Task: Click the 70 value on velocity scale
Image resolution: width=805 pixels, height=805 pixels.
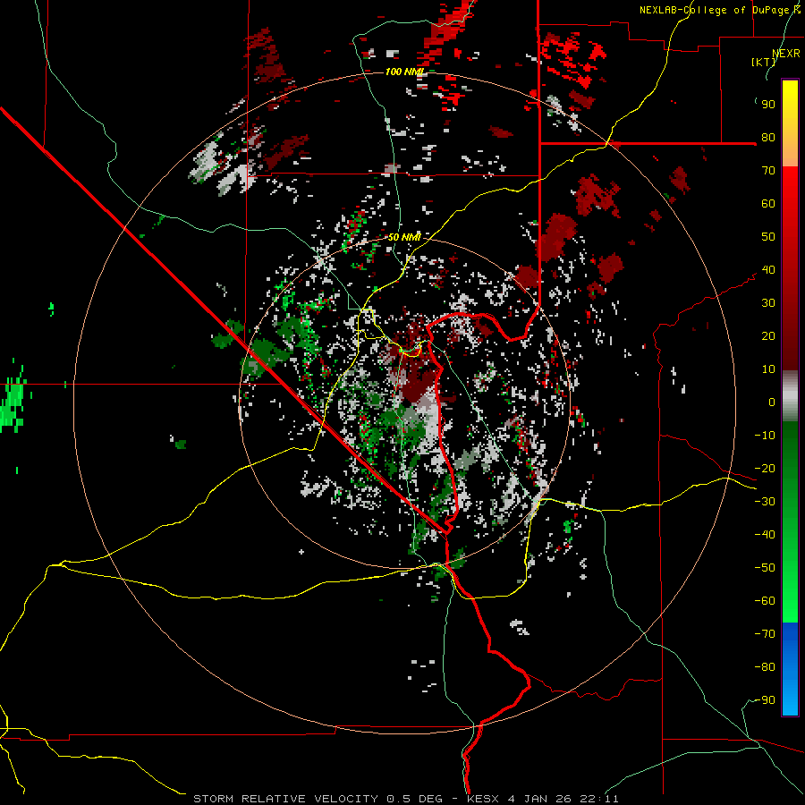Action: click(x=768, y=171)
